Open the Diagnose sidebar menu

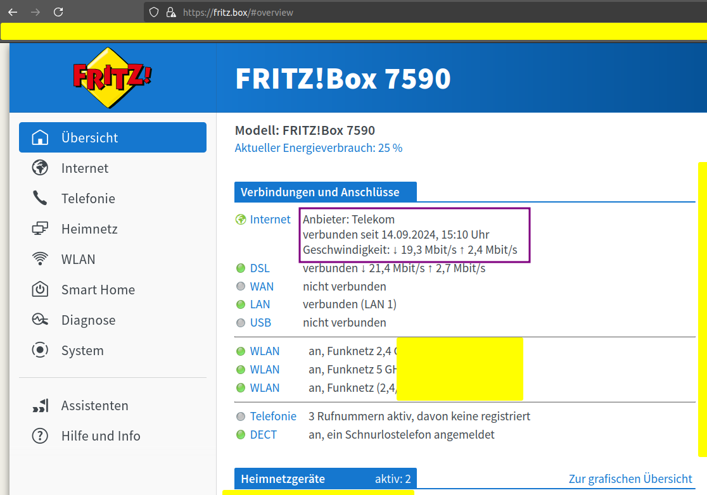pos(113,320)
